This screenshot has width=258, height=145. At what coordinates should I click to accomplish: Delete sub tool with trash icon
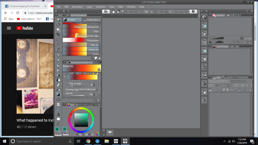click(x=100, y=58)
